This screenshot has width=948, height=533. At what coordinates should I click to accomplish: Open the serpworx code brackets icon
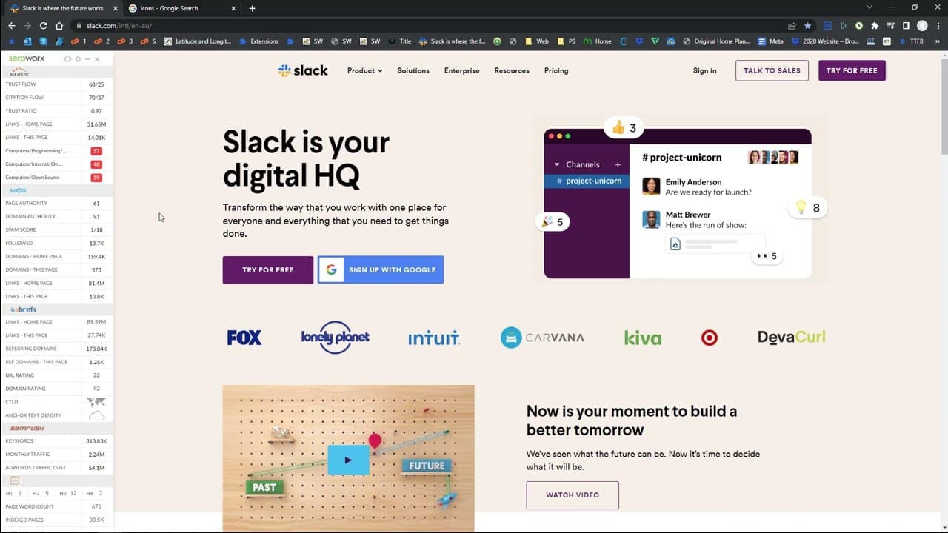[x=67, y=58]
